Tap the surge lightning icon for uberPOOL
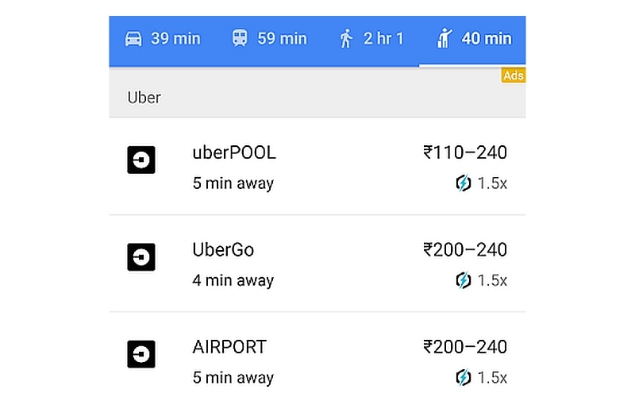 click(x=464, y=183)
